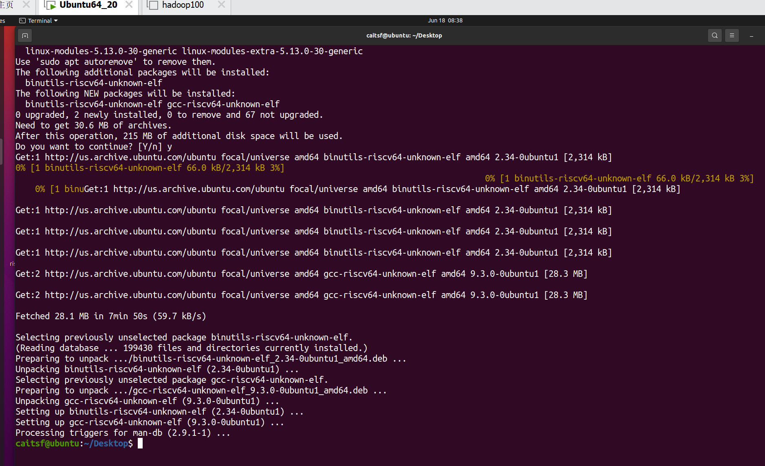Open a new terminal tab
765x466 pixels.
25,36
